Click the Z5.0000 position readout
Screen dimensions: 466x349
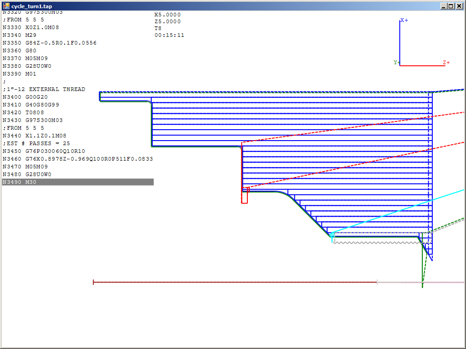(168, 21)
